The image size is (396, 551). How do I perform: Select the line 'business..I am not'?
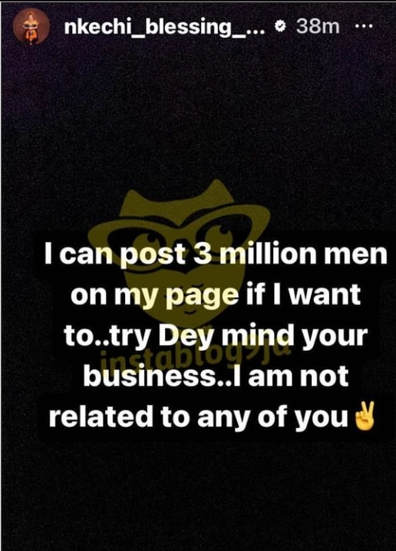[x=216, y=376]
